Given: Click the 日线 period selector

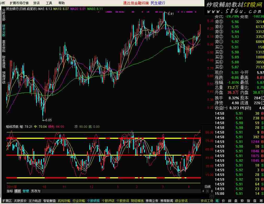Looking at the screenshot, I should tap(207, 186).
